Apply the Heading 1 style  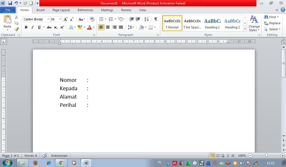pos(212,23)
